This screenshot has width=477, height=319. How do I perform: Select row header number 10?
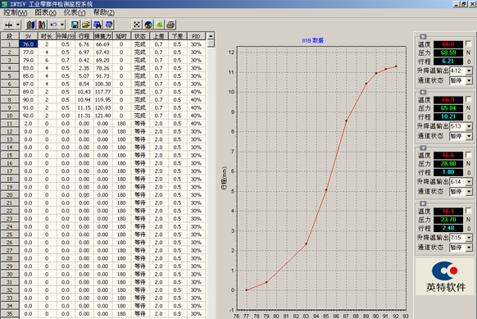click(x=10, y=116)
